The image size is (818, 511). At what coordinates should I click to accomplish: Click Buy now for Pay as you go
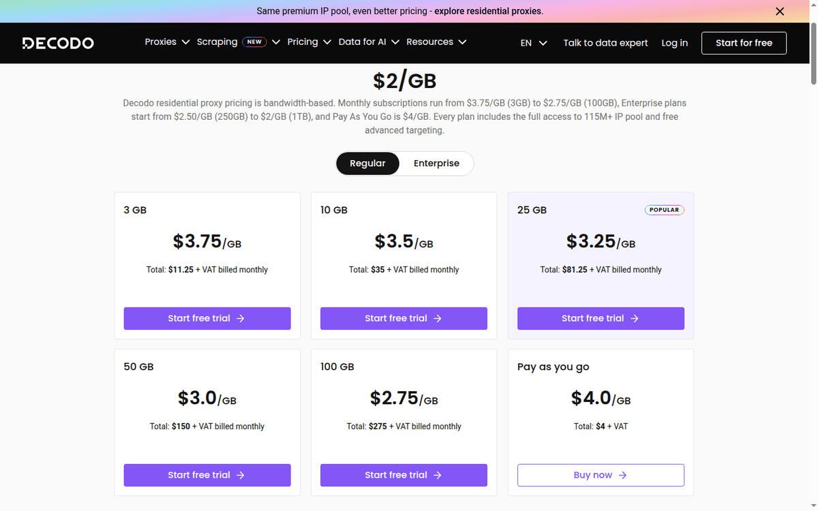click(601, 475)
